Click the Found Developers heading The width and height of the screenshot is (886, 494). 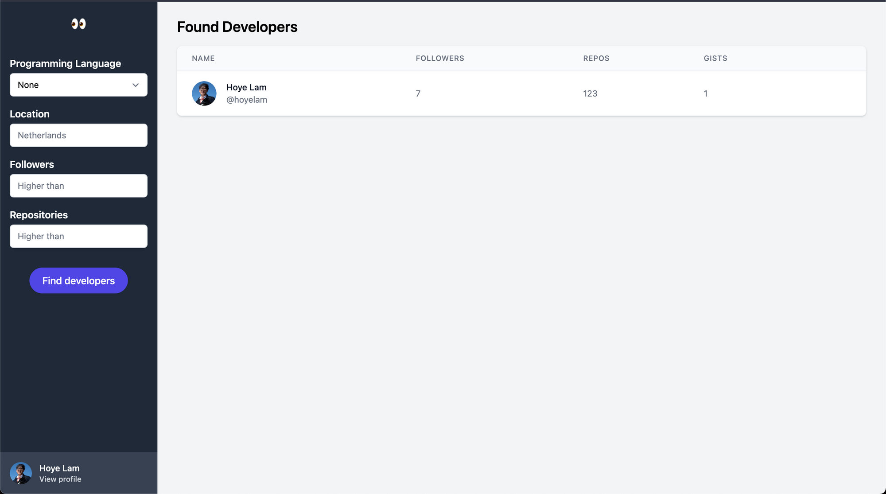pyautogui.click(x=237, y=27)
